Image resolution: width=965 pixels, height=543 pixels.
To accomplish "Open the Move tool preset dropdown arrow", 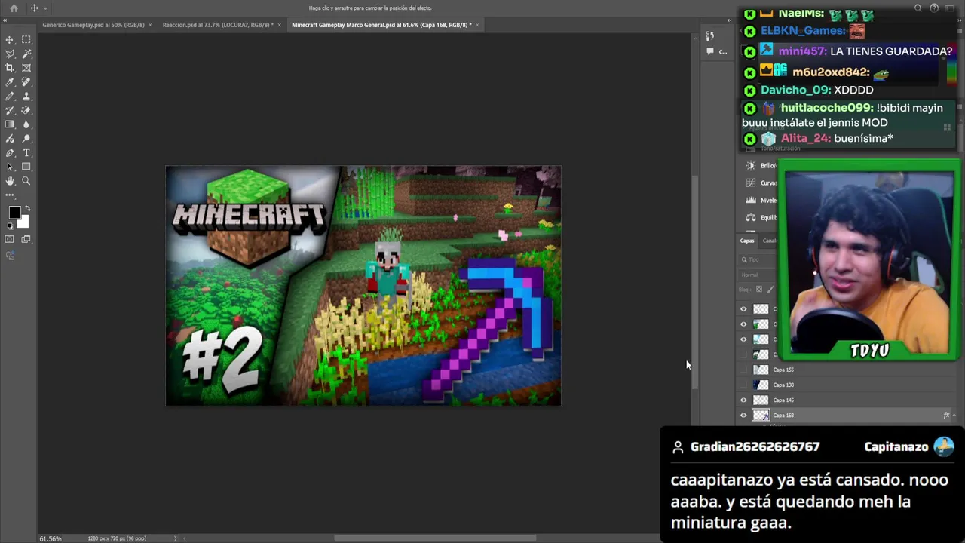I will pyautogui.click(x=45, y=8).
